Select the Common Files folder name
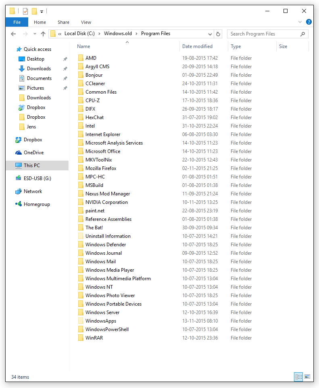This screenshot has width=319, height=388. point(101,92)
